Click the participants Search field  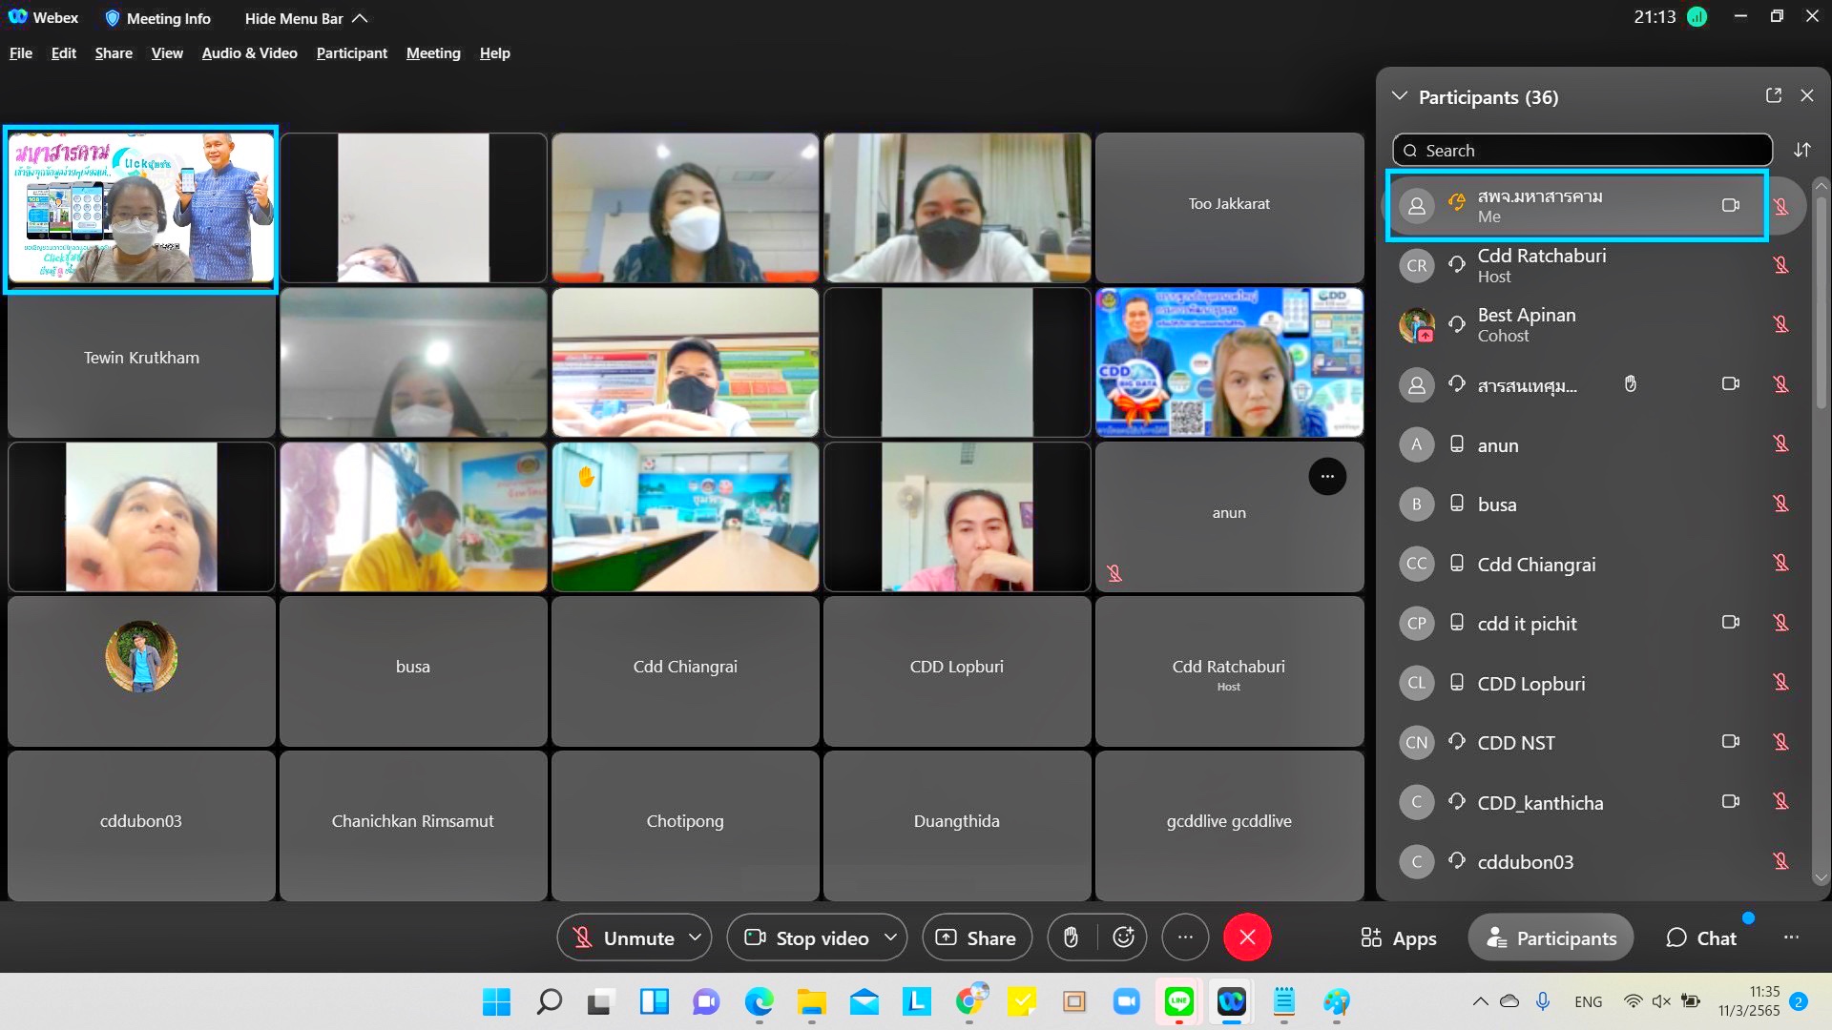tap(1582, 150)
